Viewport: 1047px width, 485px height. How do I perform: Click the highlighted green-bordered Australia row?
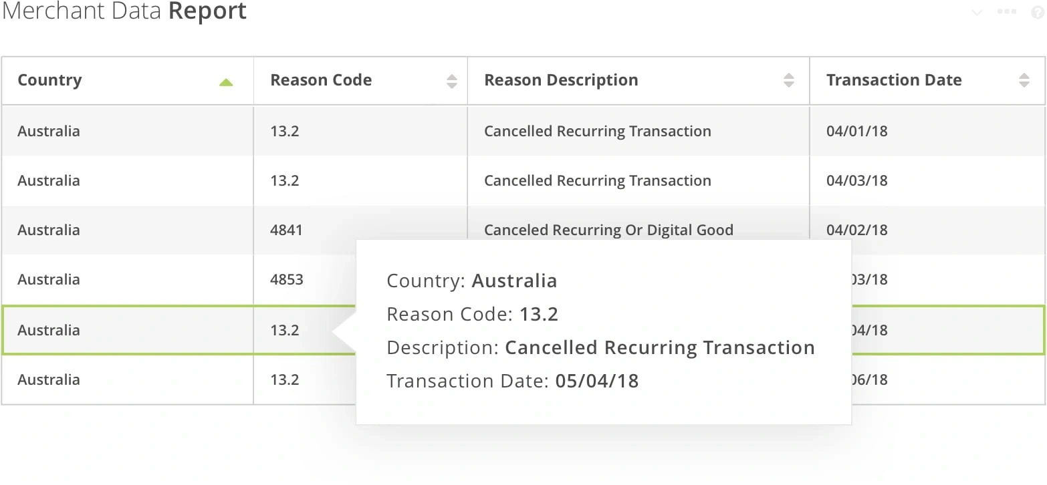(x=49, y=330)
